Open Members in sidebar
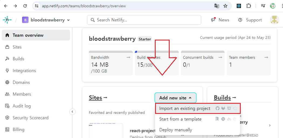The image size is (283, 138). point(36,94)
